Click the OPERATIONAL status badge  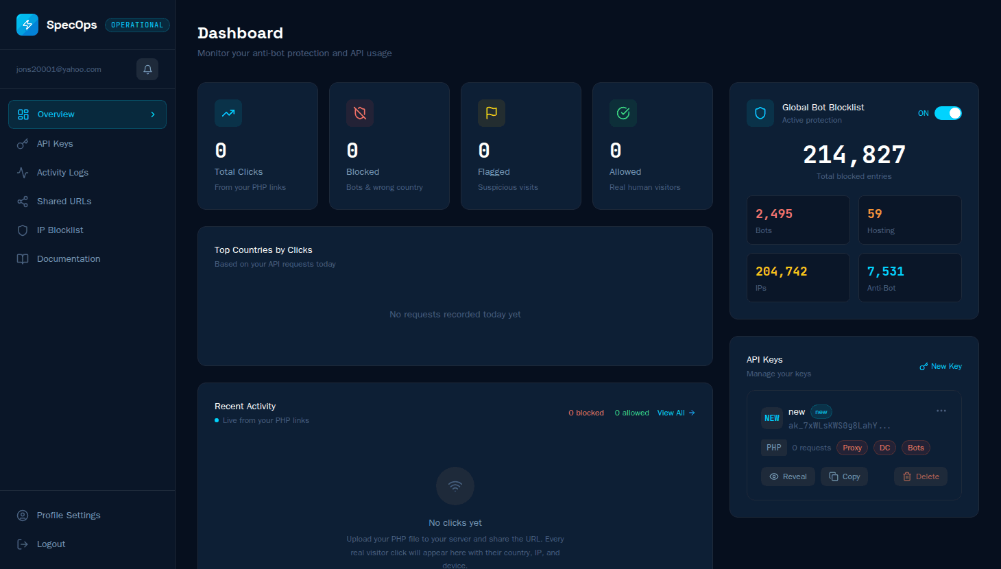click(137, 25)
